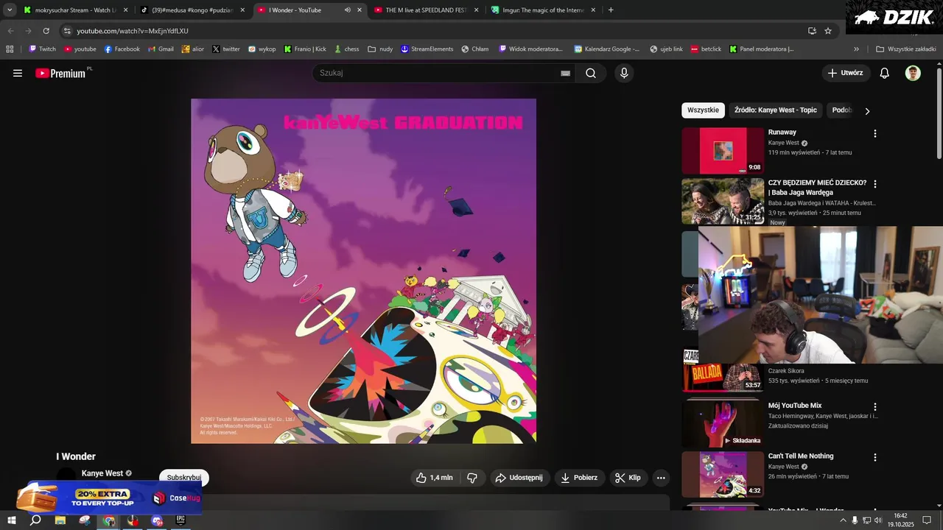Image resolution: width=943 pixels, height=530 pixels.
Task: Open the on-screen keyboard in search box
Action: pyautogui.click(x=565, y=73)
